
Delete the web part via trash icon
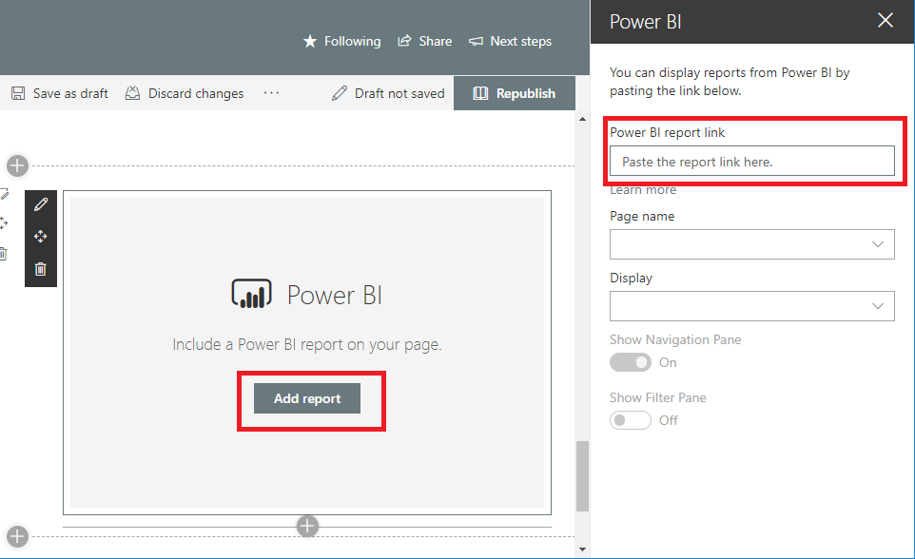(x=40, y=269)
